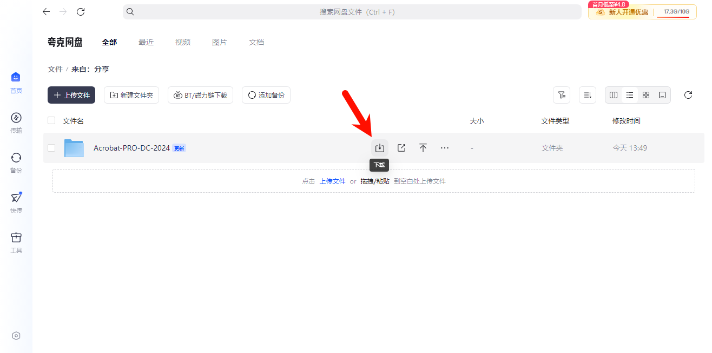The height and width of the screenshot is (353, 712).
Task: Select the 图片 tab
Action: (220, 42)
